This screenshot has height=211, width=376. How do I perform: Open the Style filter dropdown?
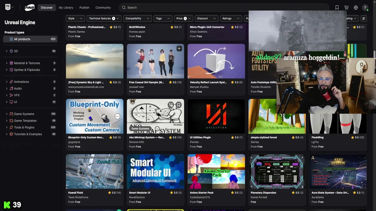click(75, 18)
